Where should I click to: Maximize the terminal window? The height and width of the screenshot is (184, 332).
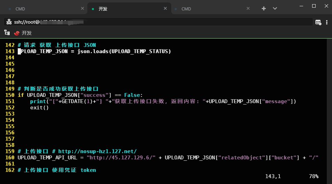click(314, 6)
